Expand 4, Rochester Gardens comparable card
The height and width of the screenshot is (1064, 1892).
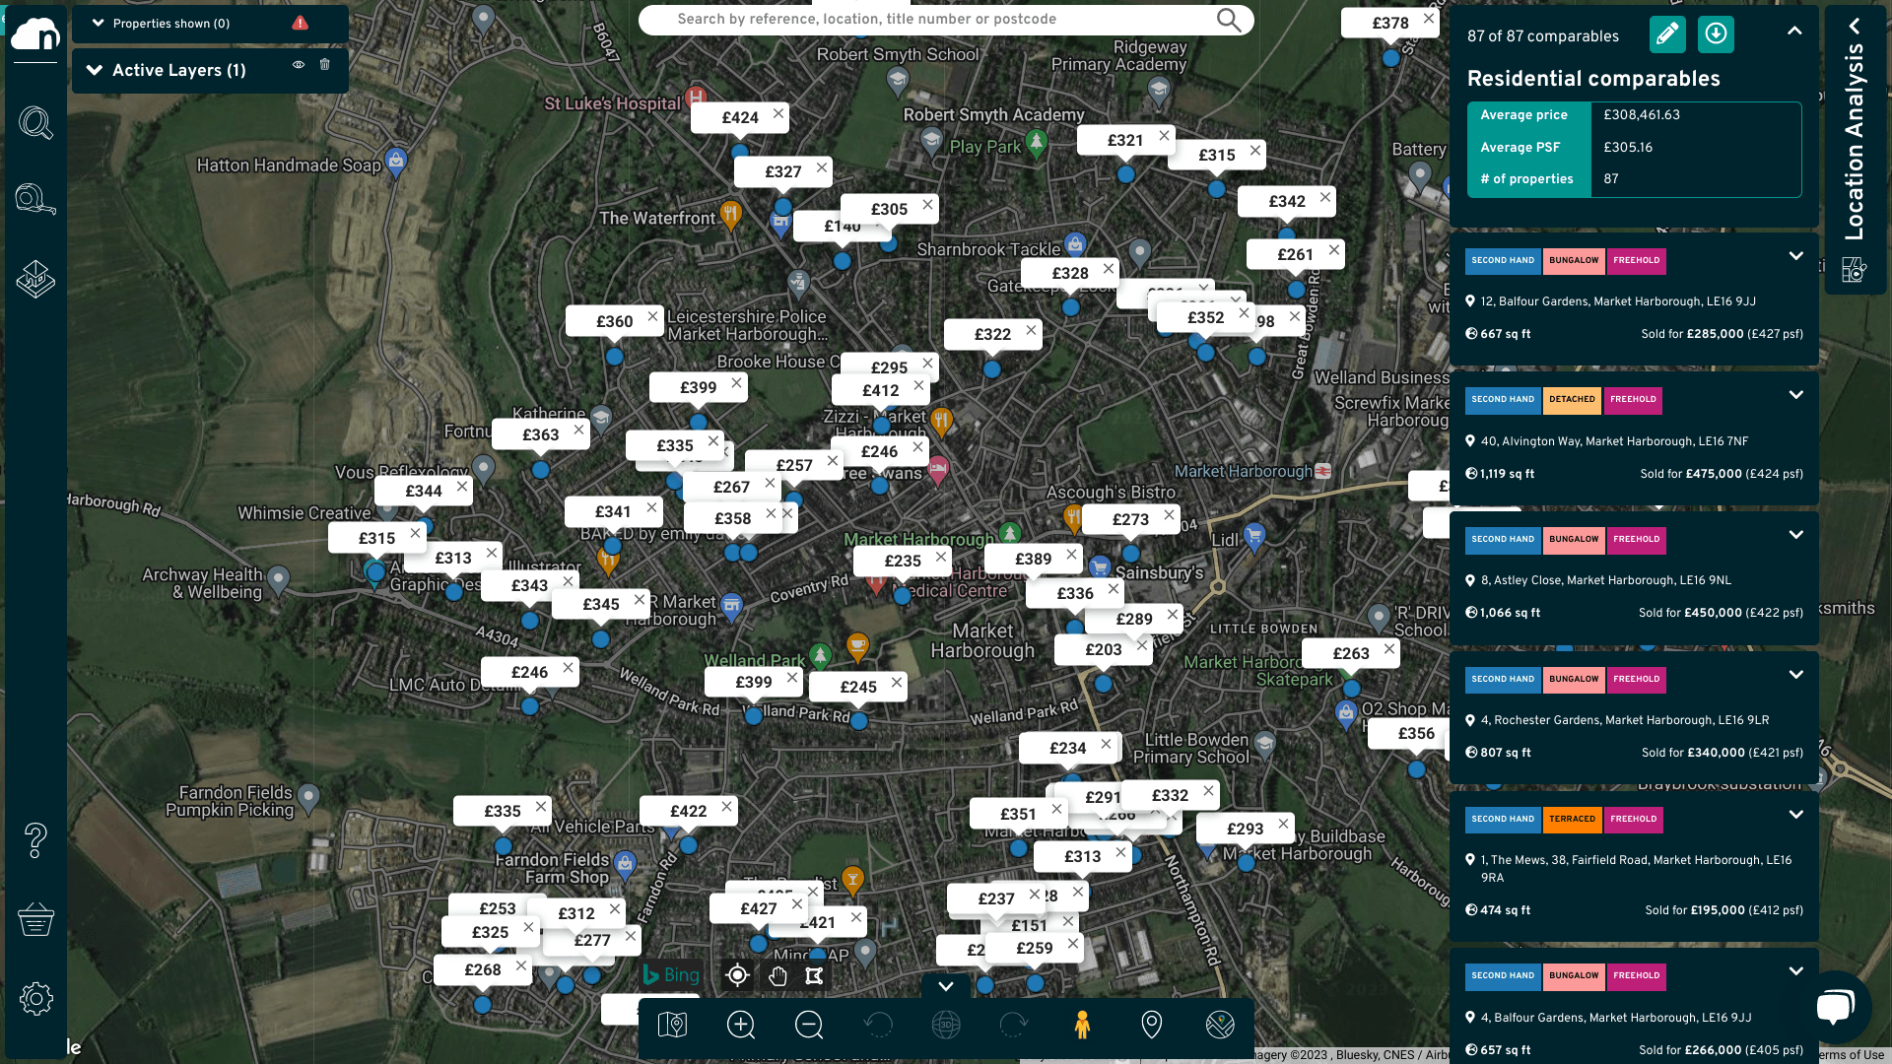1795,675
